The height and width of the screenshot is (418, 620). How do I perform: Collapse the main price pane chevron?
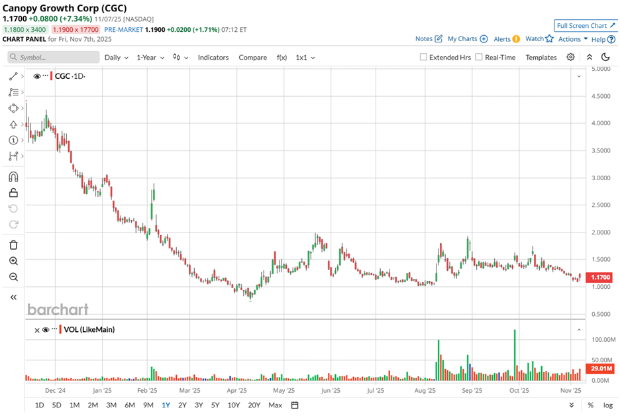point(579,76)
